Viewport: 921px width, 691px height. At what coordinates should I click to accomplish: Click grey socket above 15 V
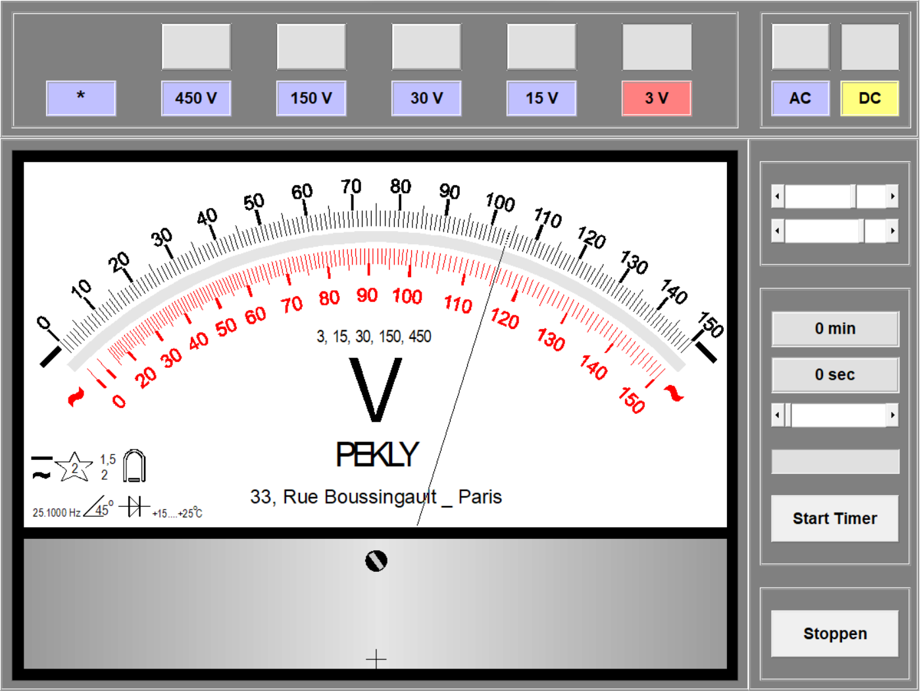[x=541, y=47]
